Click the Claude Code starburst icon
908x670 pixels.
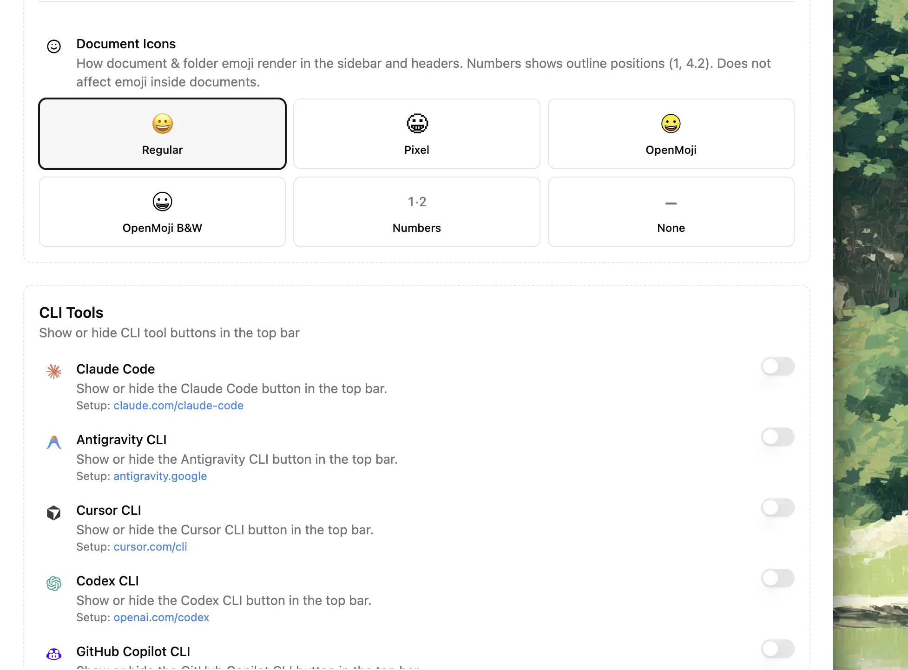[54, 371]
